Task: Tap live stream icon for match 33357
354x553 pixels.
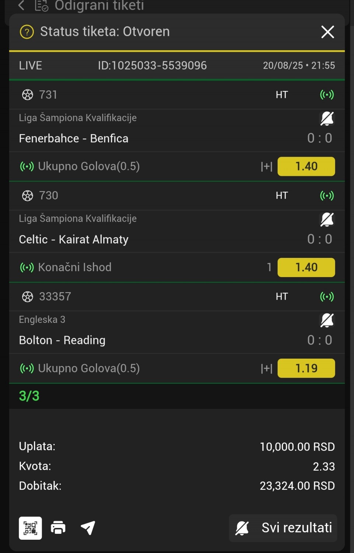Action: click(327, 297)
